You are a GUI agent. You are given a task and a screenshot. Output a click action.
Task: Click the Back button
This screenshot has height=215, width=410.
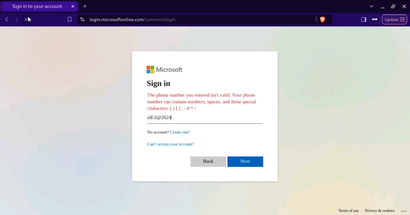[x=208, y=162]
